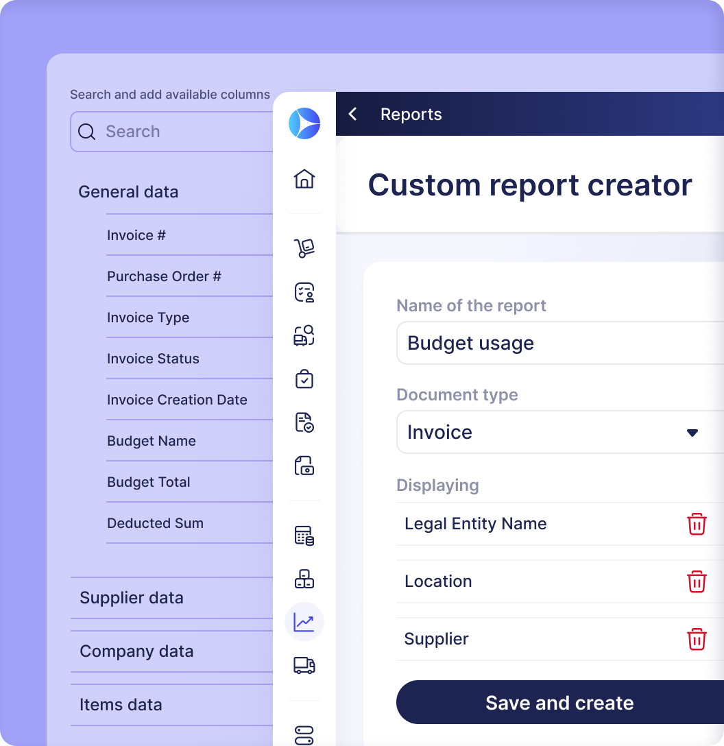Click the shopping bag checkmark icon
This screenshot has height=746, width=724.
pos(304,379)
